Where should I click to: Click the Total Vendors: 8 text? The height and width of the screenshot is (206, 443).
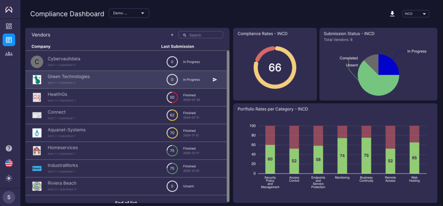tap(338, 40)
